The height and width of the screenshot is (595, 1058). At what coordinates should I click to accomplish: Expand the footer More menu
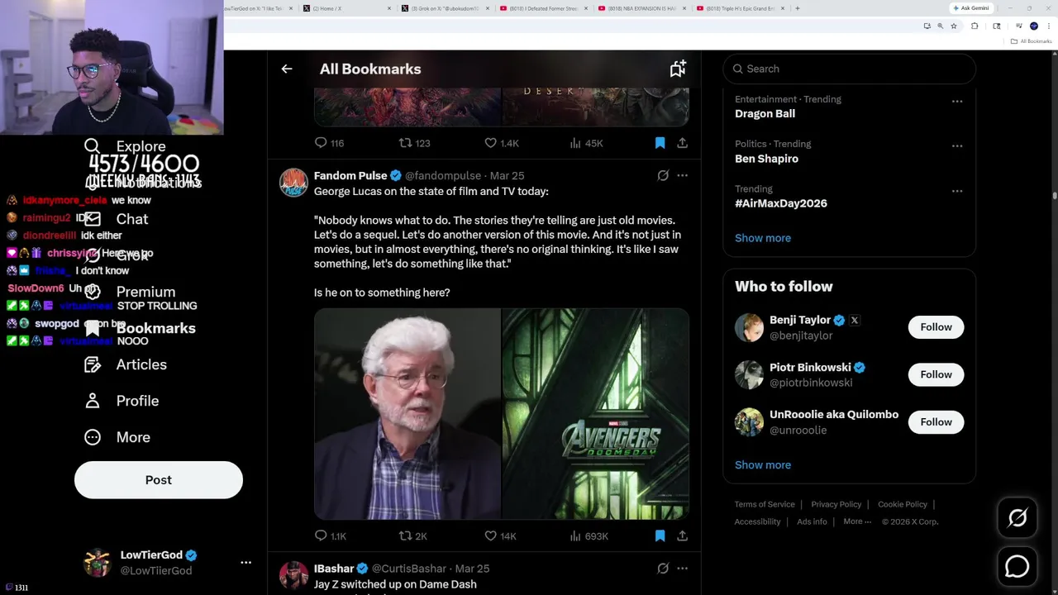pos(857,521)
